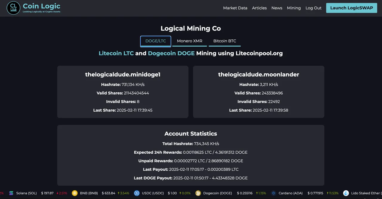382x199 pixels.
Task: Log Out of the account
Action: (313, 8)
